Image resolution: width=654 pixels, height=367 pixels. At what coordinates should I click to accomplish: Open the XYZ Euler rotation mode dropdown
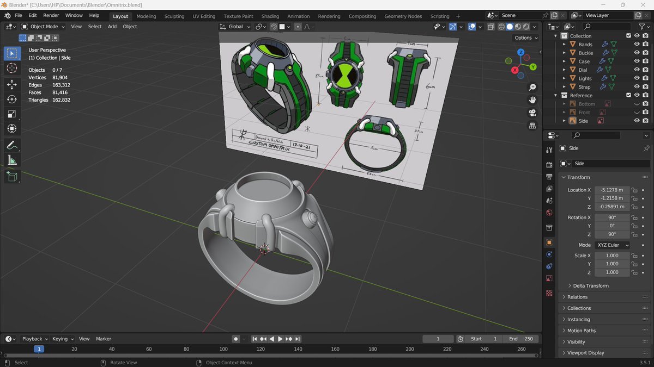click(x=612, y=245)
